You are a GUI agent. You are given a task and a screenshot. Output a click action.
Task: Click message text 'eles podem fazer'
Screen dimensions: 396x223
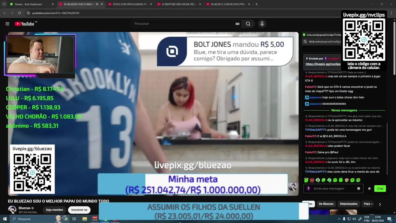339,146
